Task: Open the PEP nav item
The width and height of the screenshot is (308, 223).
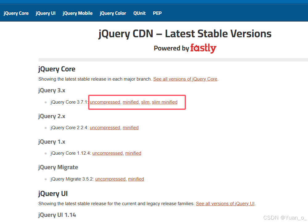Action: pos(157,13)
